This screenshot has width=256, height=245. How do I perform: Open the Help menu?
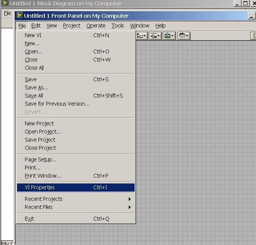pyautogui.click(x=160, y=26)
